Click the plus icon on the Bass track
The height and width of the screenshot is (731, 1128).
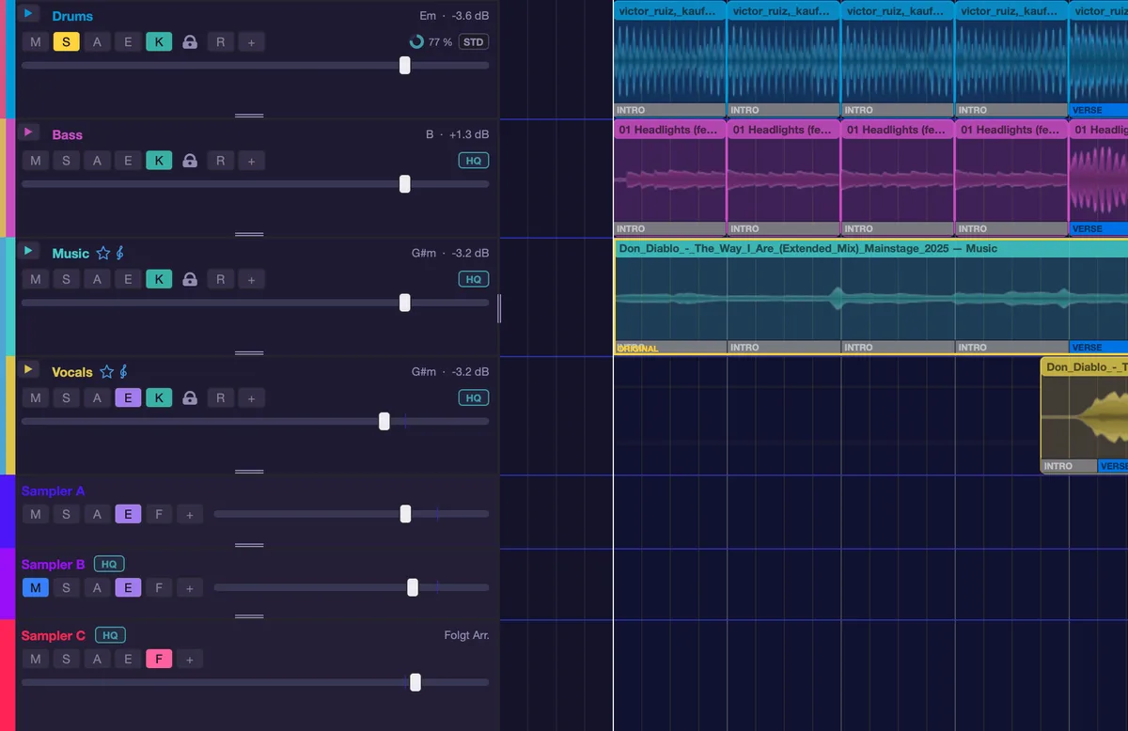pos(251,161)
